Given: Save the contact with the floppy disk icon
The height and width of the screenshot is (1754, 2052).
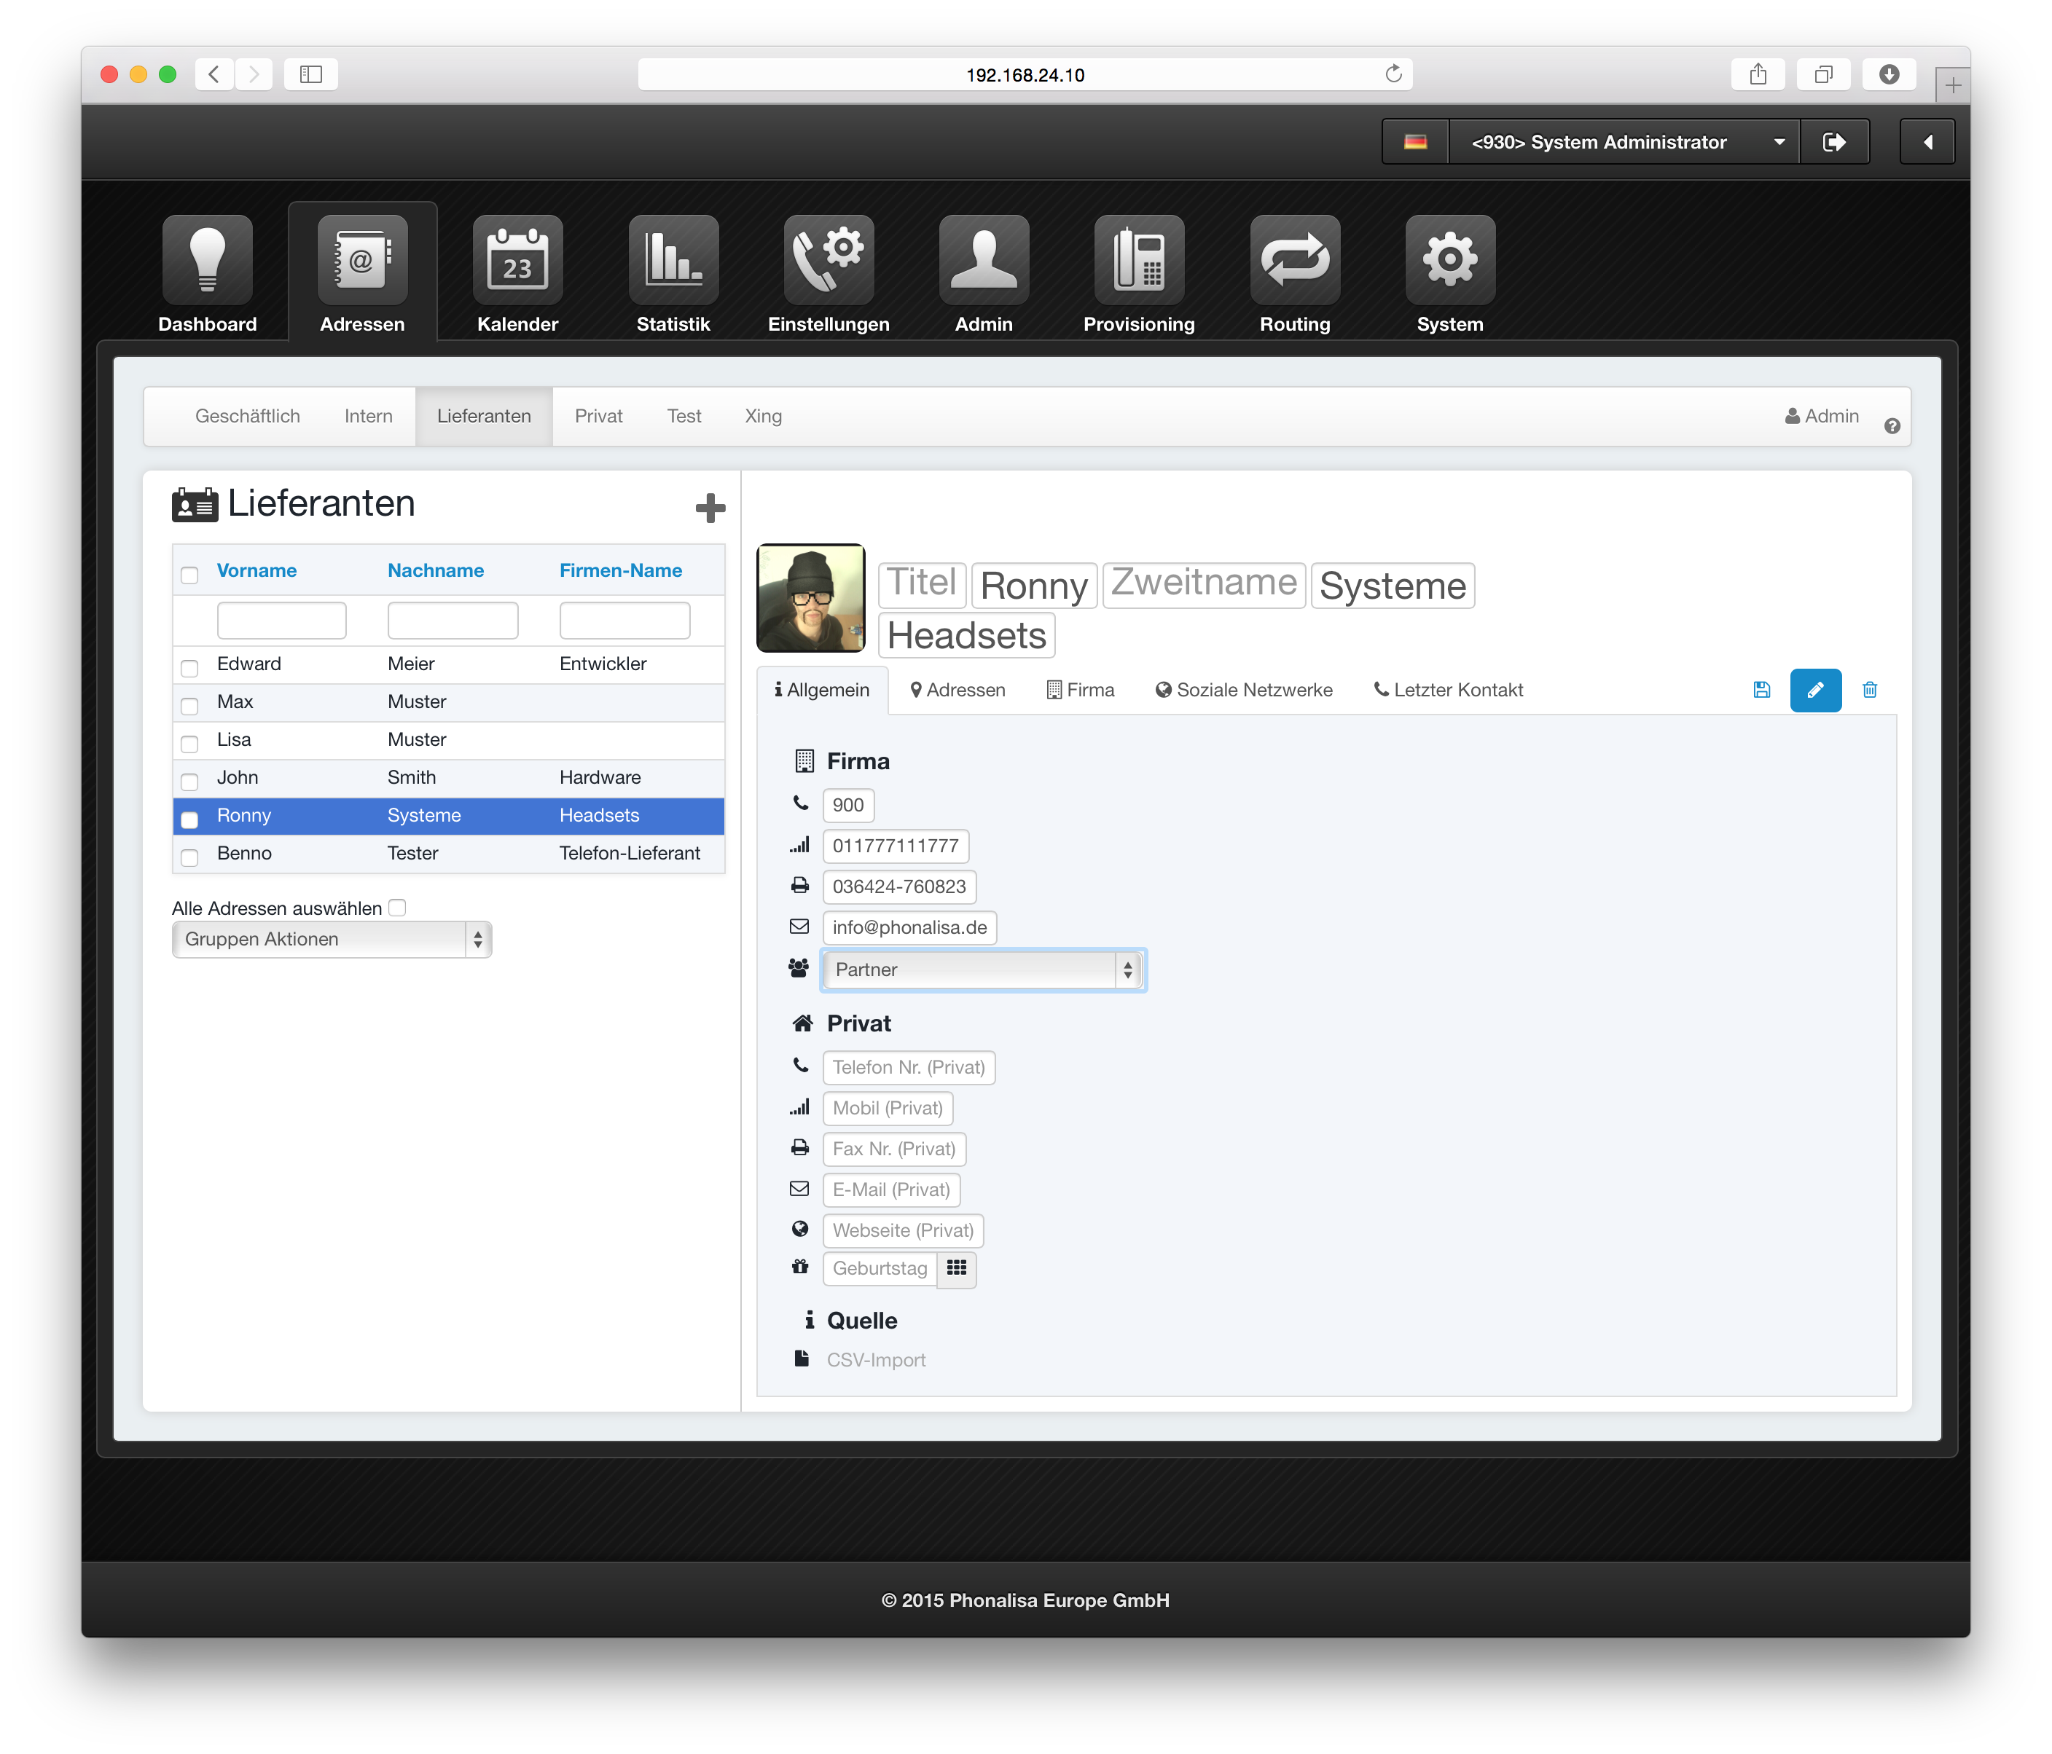Looking at the screenshot, I should click(x=1762, y=690).
